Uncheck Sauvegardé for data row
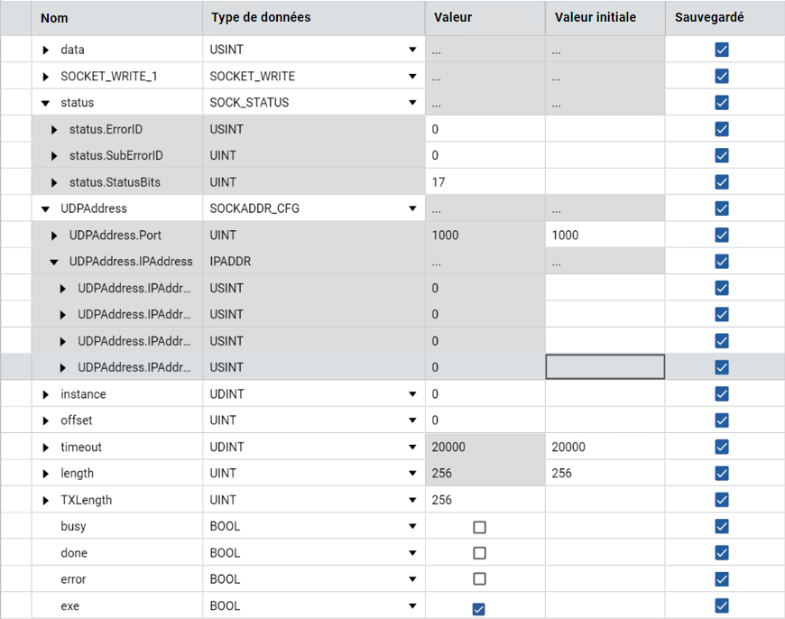Image resolution: width=785 pixels, height=619 pixels. 722,50
